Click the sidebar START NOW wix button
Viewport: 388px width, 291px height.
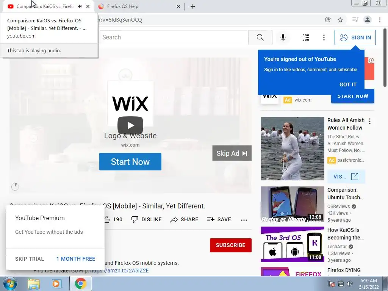coord(353,97)
